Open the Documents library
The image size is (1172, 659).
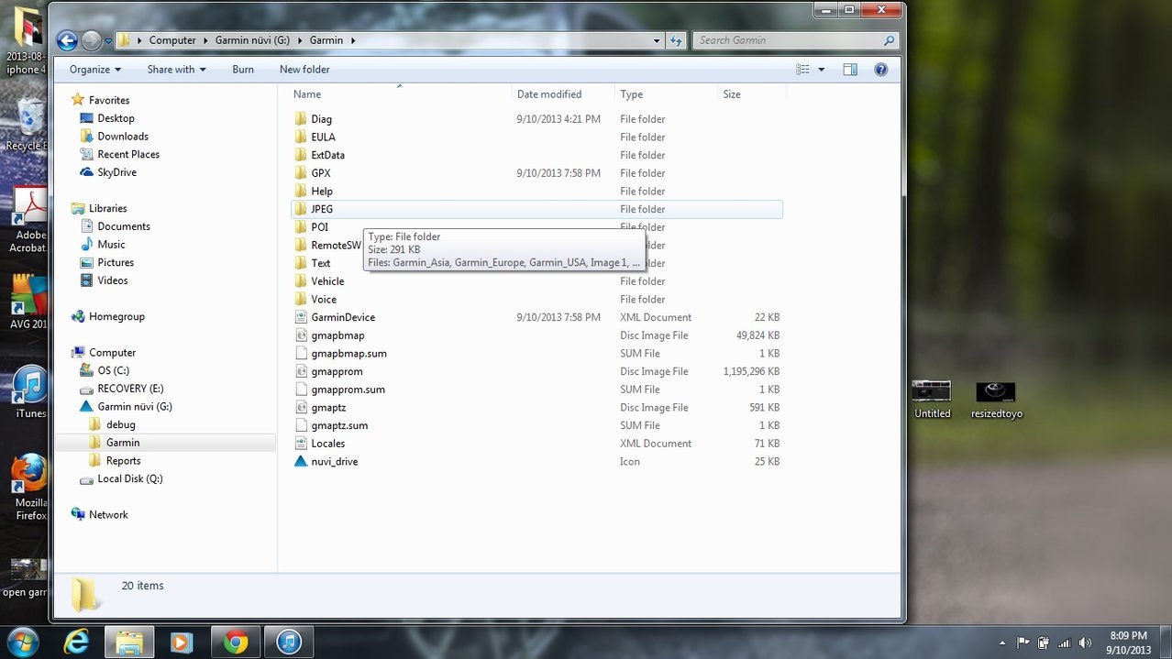[124, 226]
